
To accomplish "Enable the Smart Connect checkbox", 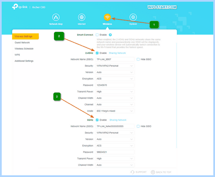I will click(x=97, y=35).
